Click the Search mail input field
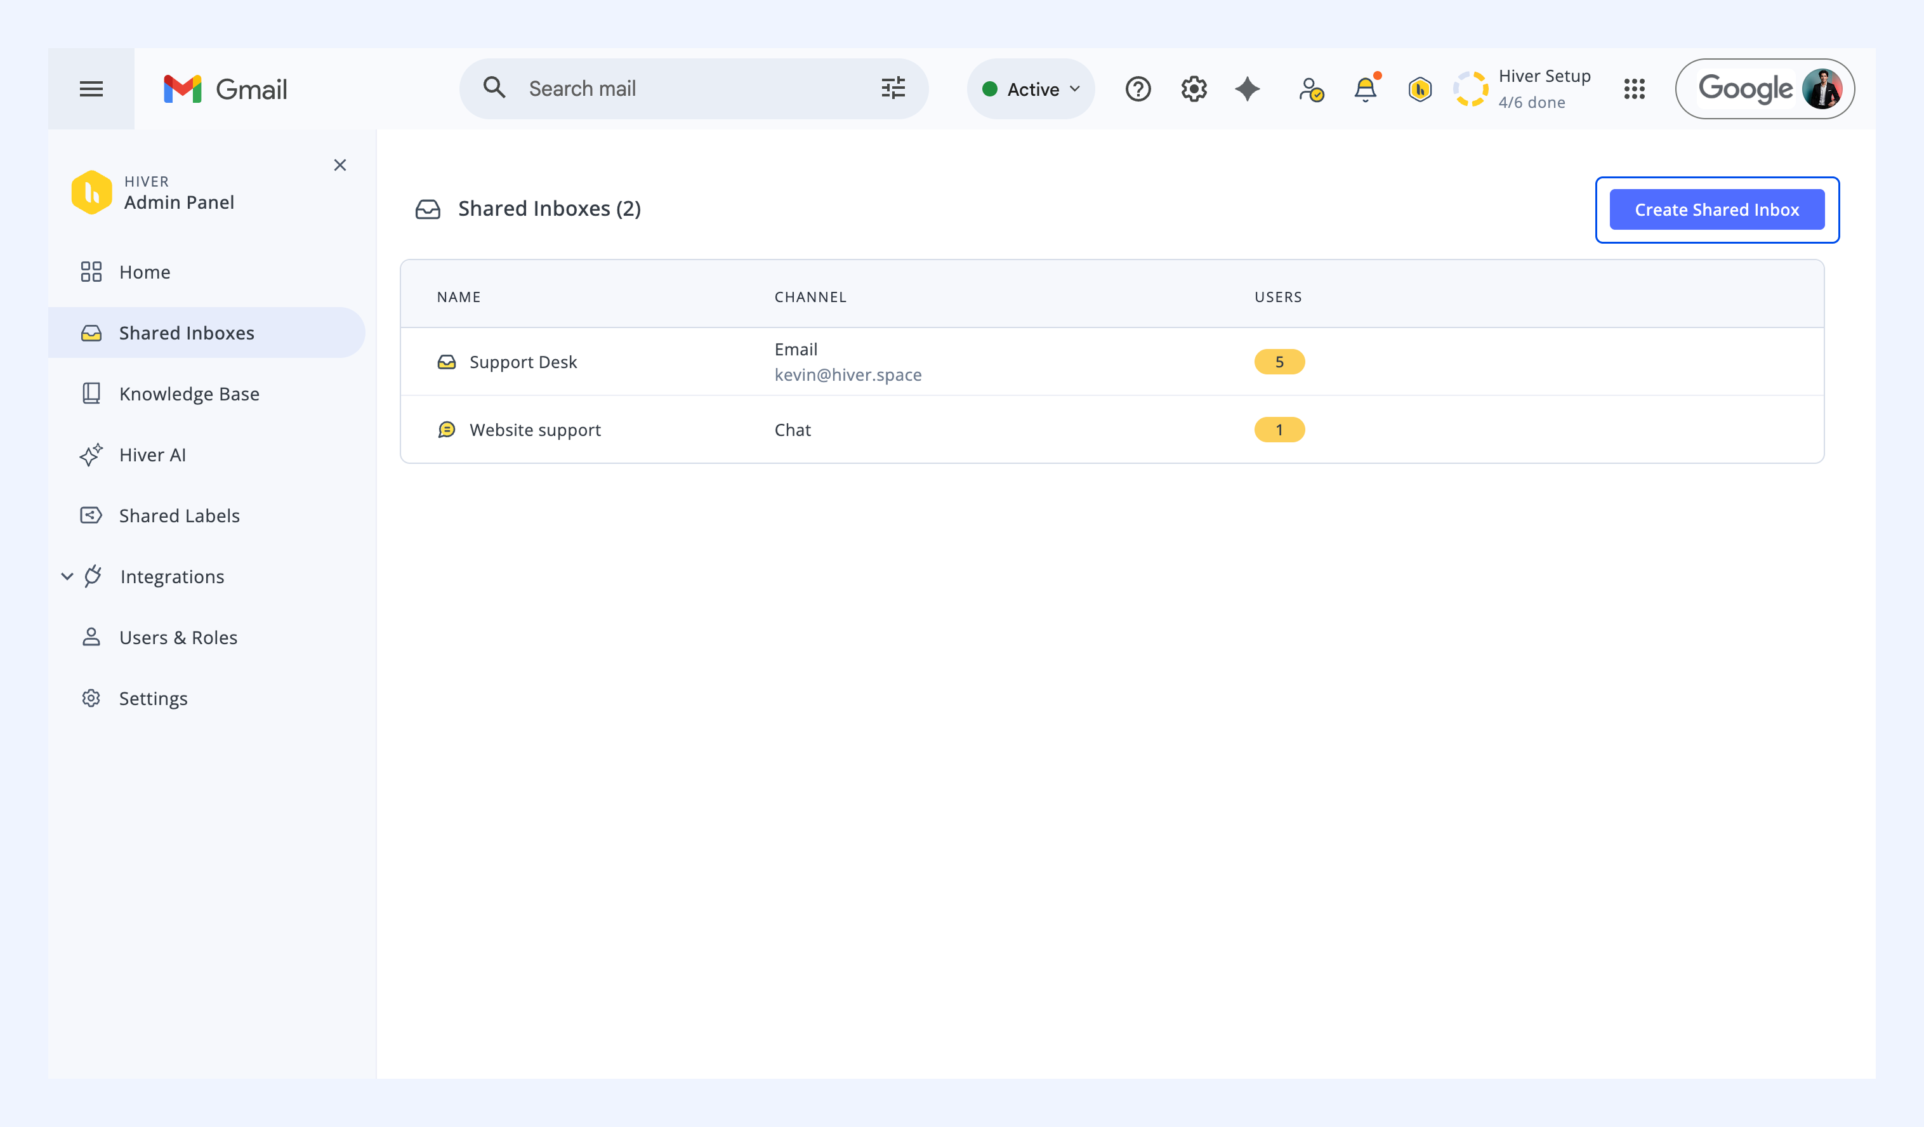Screen dimensions: 1924x1127 pos(687,89)
